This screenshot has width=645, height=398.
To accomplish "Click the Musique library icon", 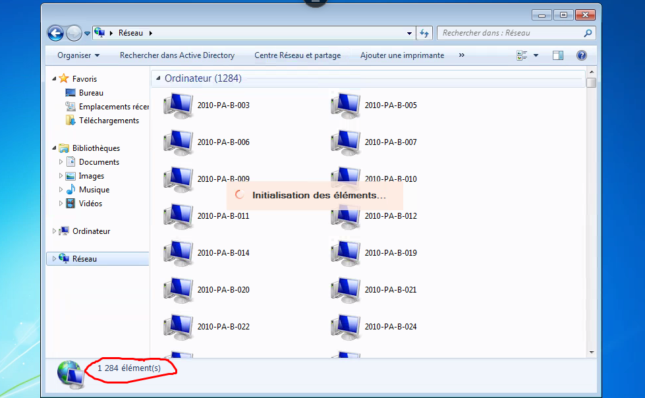I will click(71, 190).
